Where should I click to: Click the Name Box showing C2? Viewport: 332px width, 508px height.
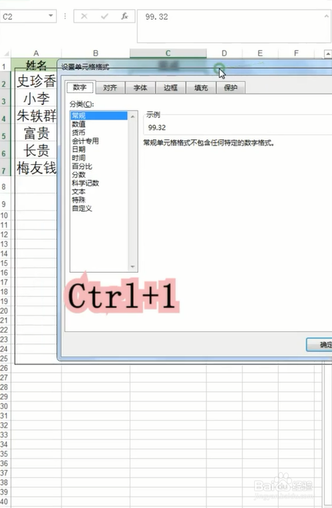point(28,16)
